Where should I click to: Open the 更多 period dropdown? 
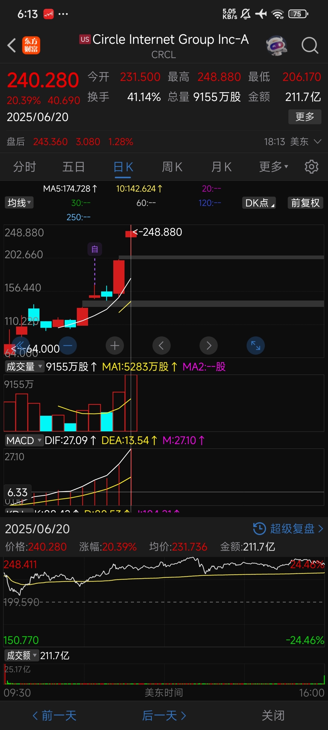click(273, 167)
